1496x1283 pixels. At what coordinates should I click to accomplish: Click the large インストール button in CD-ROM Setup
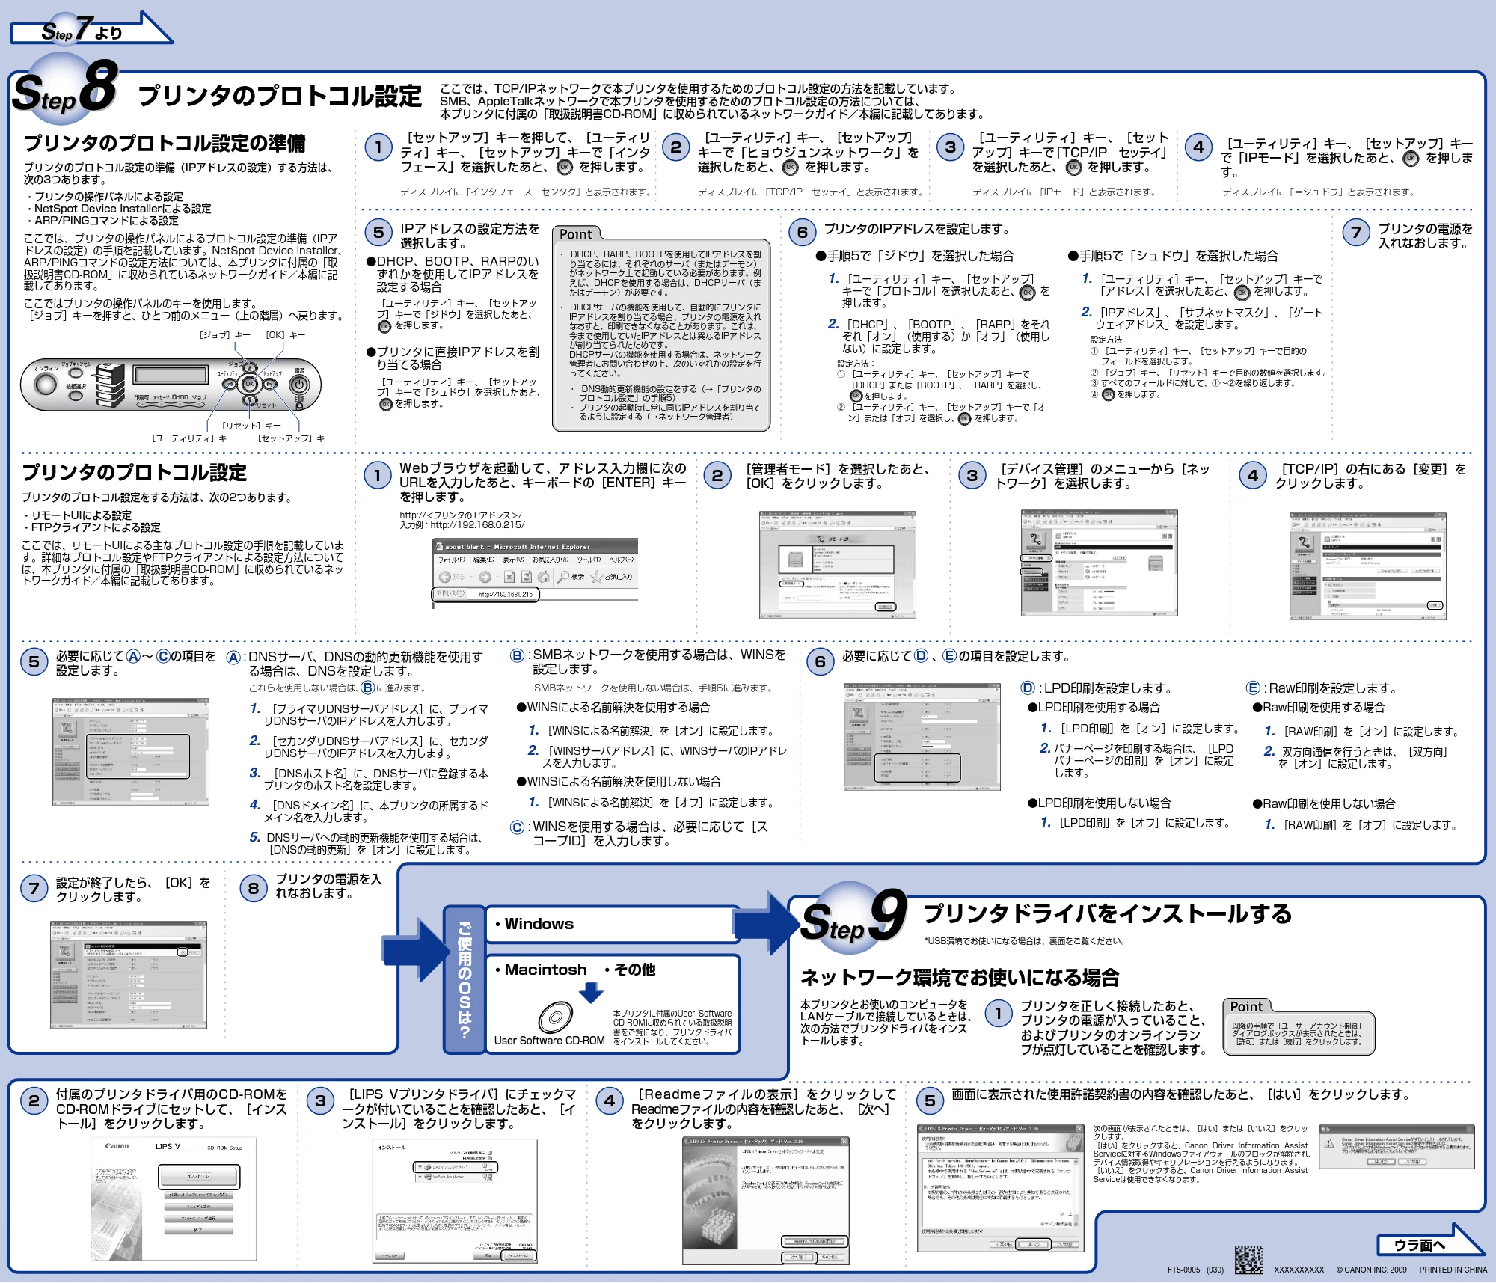(x=198, y=1176)
